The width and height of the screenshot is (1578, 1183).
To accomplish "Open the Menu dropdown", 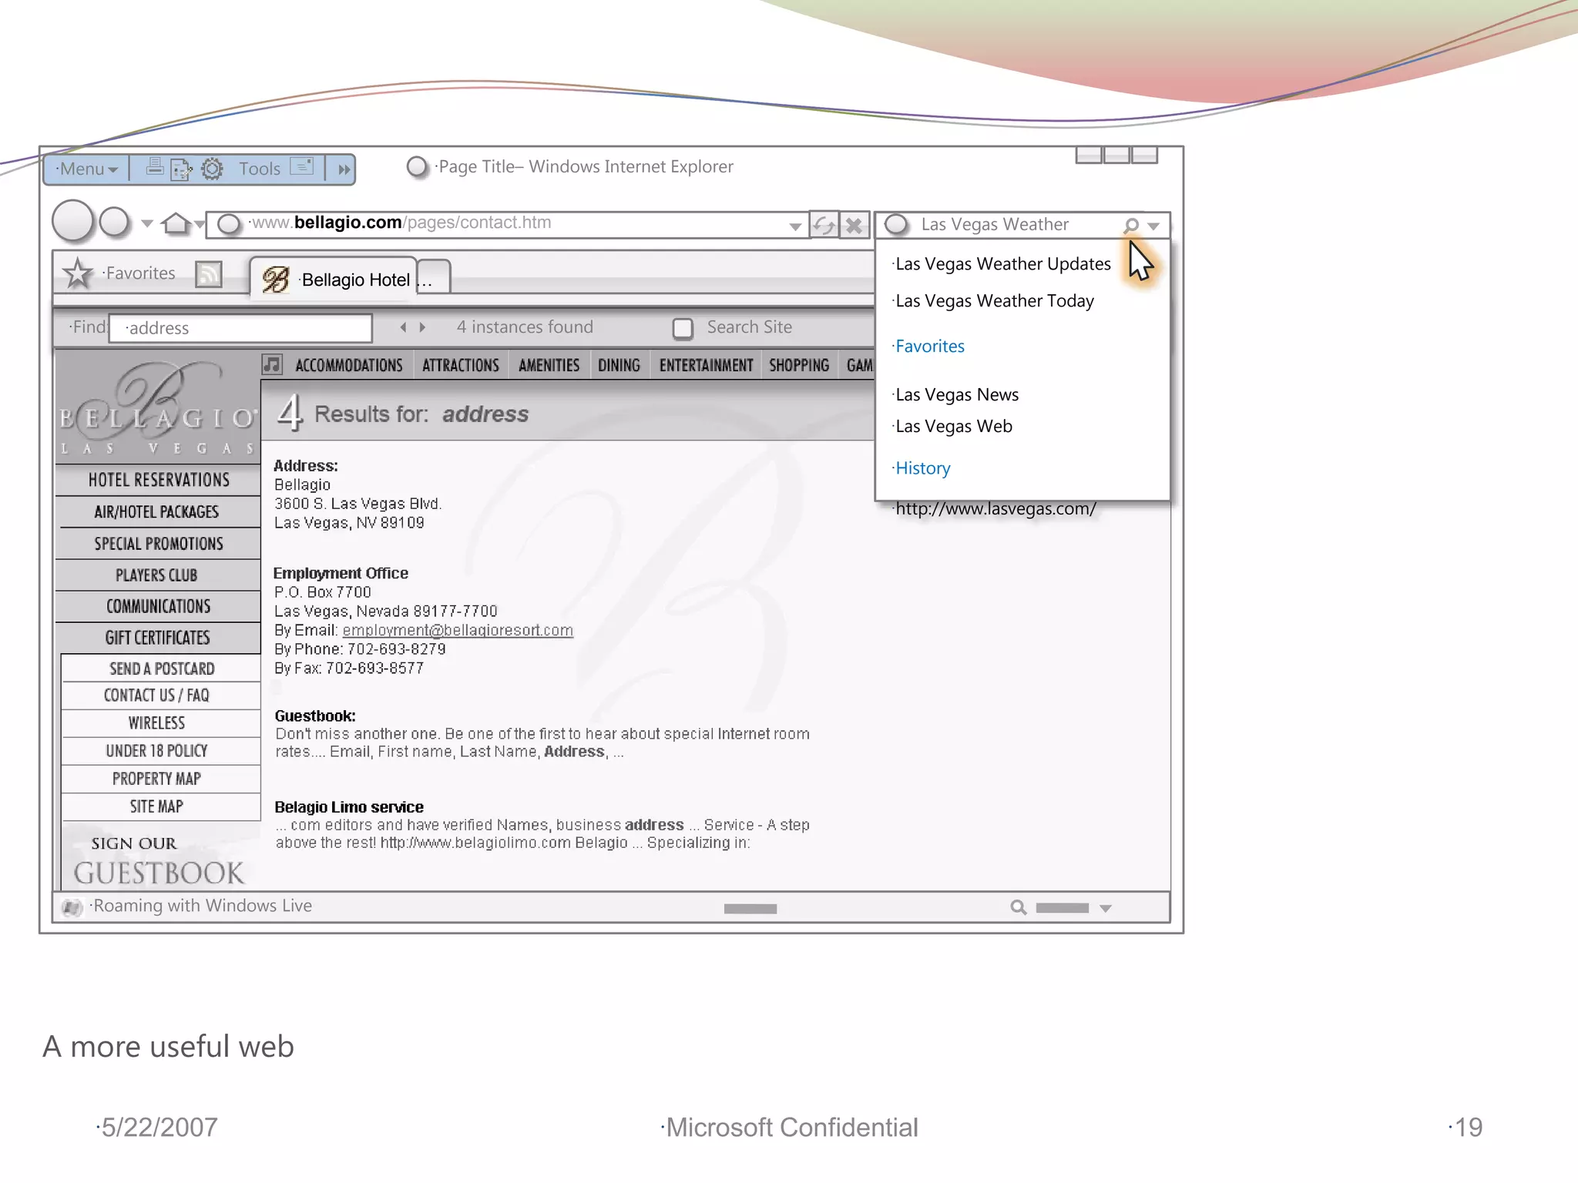I will tap(88, 169).
